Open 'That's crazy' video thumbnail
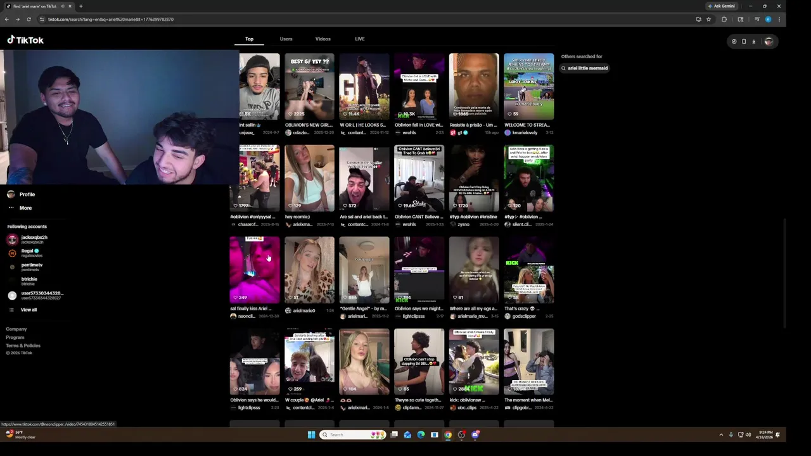The image size is (811, 456). click(529, 270)
